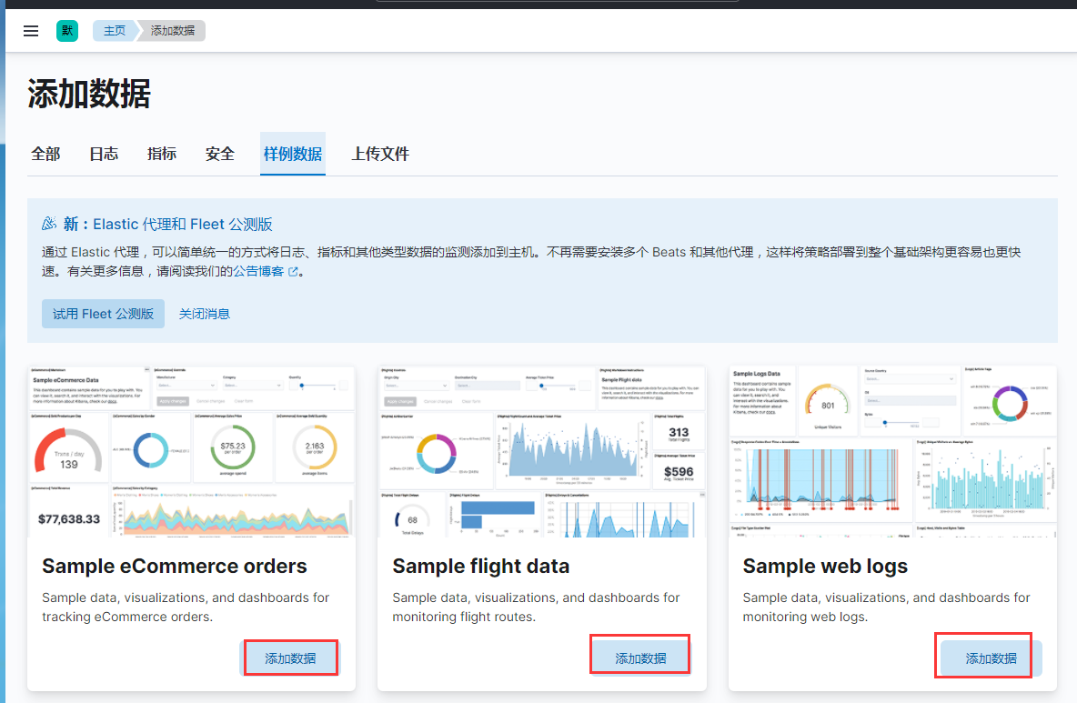
Task: Click the party icon beside Fleet announcement
Action: (49, 224)
